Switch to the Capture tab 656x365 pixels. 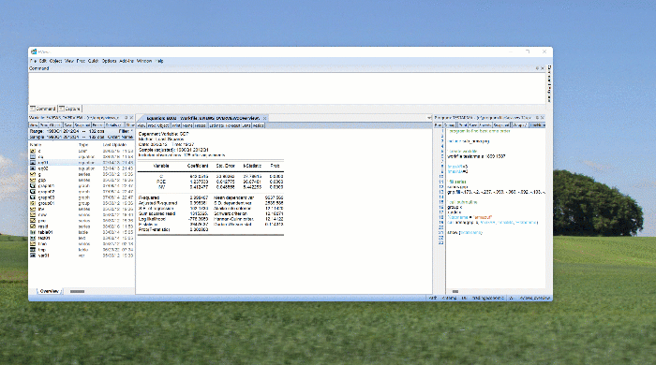tap(69, 109)
